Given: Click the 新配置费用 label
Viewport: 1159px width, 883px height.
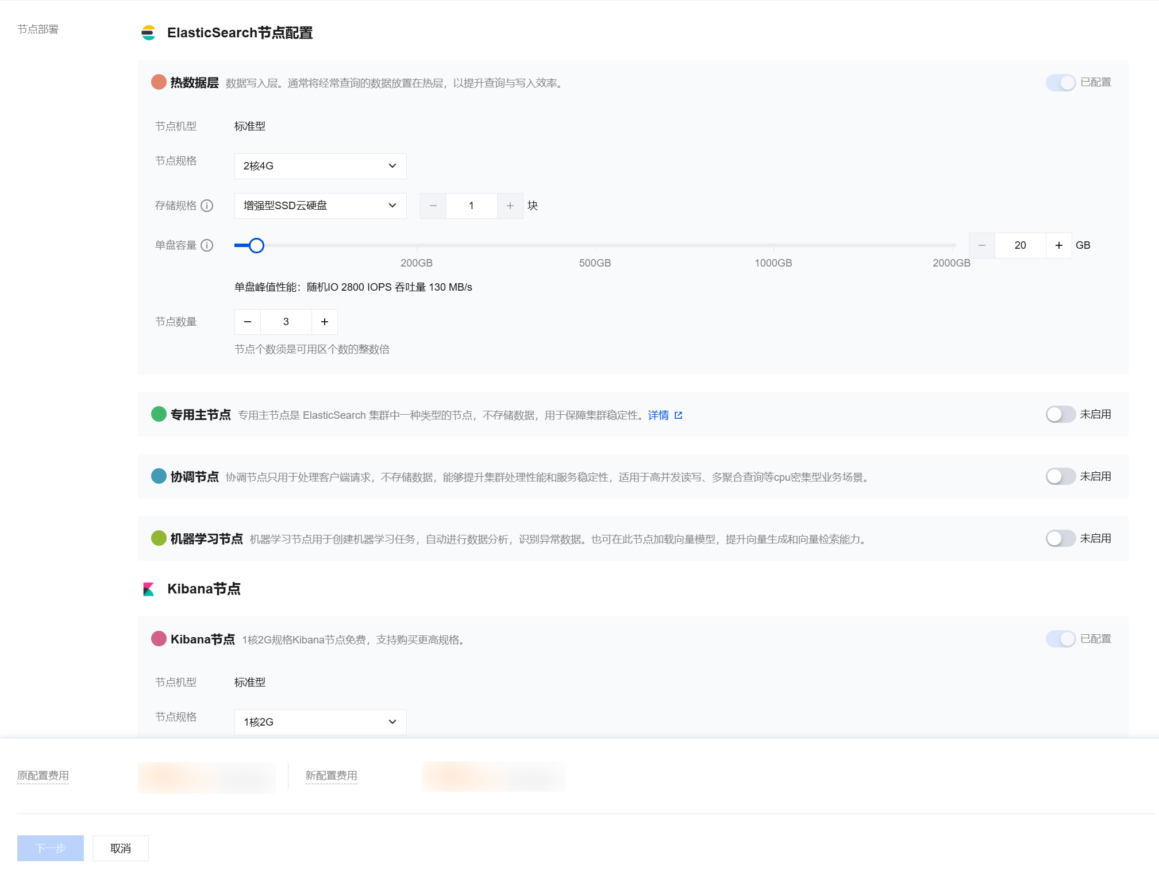Looking at the screenshot, I should click(x=332, y=776).
